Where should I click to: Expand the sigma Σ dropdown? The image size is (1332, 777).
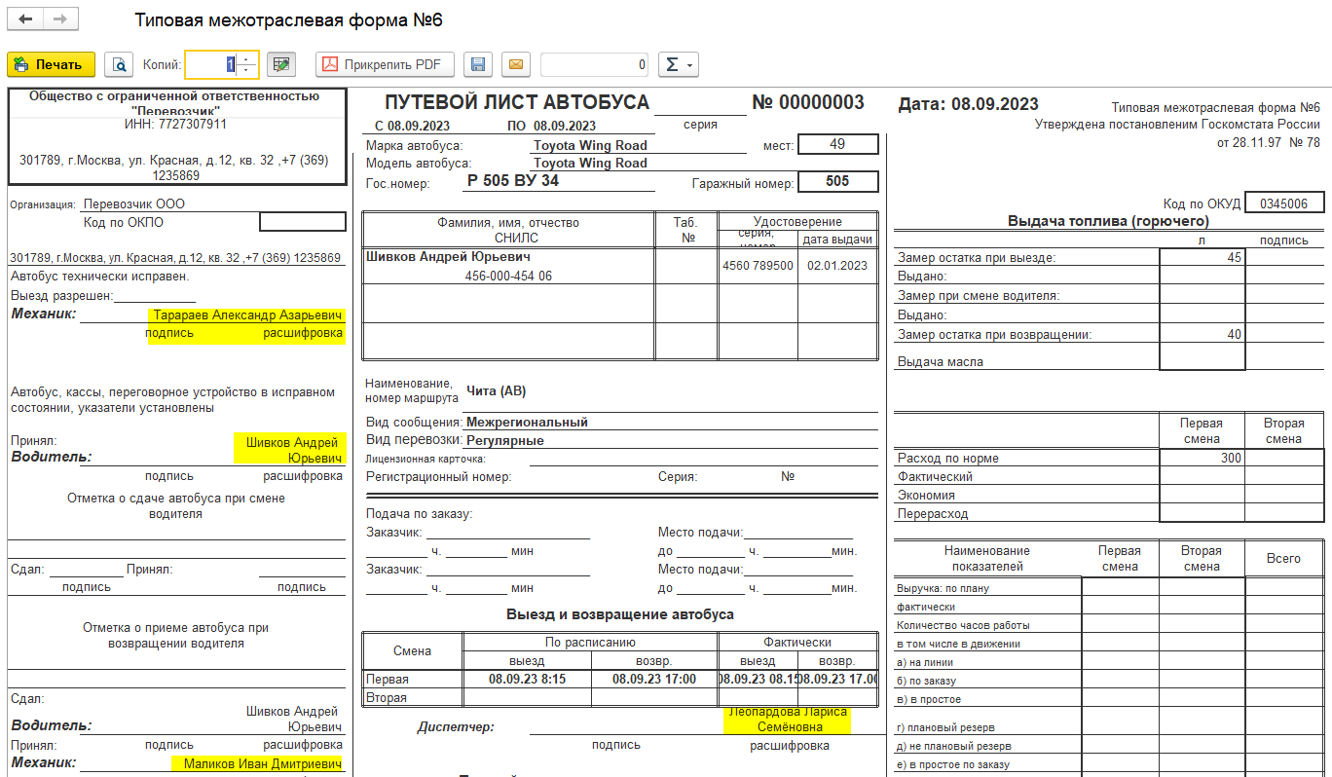(678, 64)
